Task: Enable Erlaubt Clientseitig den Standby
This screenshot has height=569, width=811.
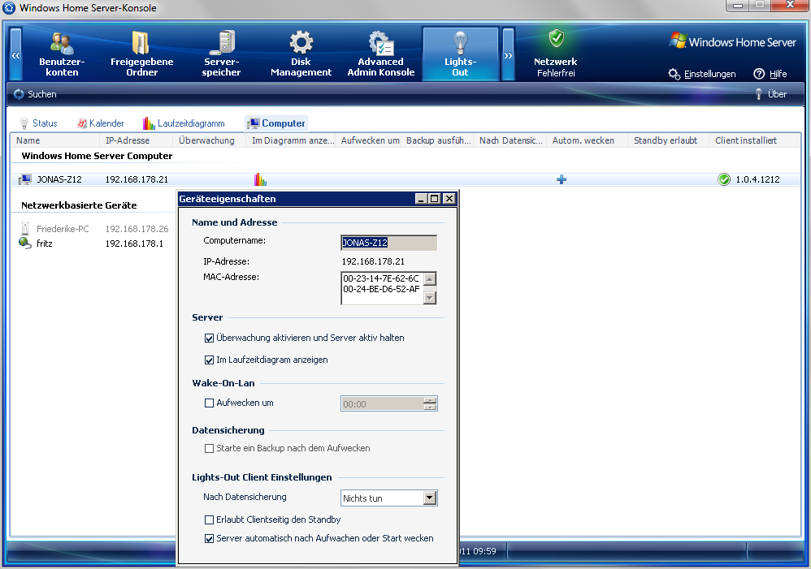Action: click(209, 520)
